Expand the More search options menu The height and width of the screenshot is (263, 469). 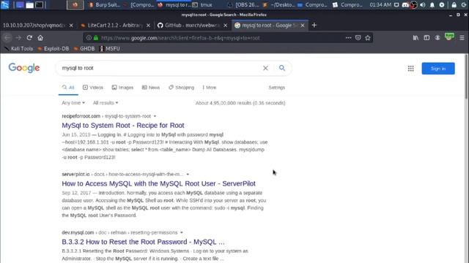[210, 88]
